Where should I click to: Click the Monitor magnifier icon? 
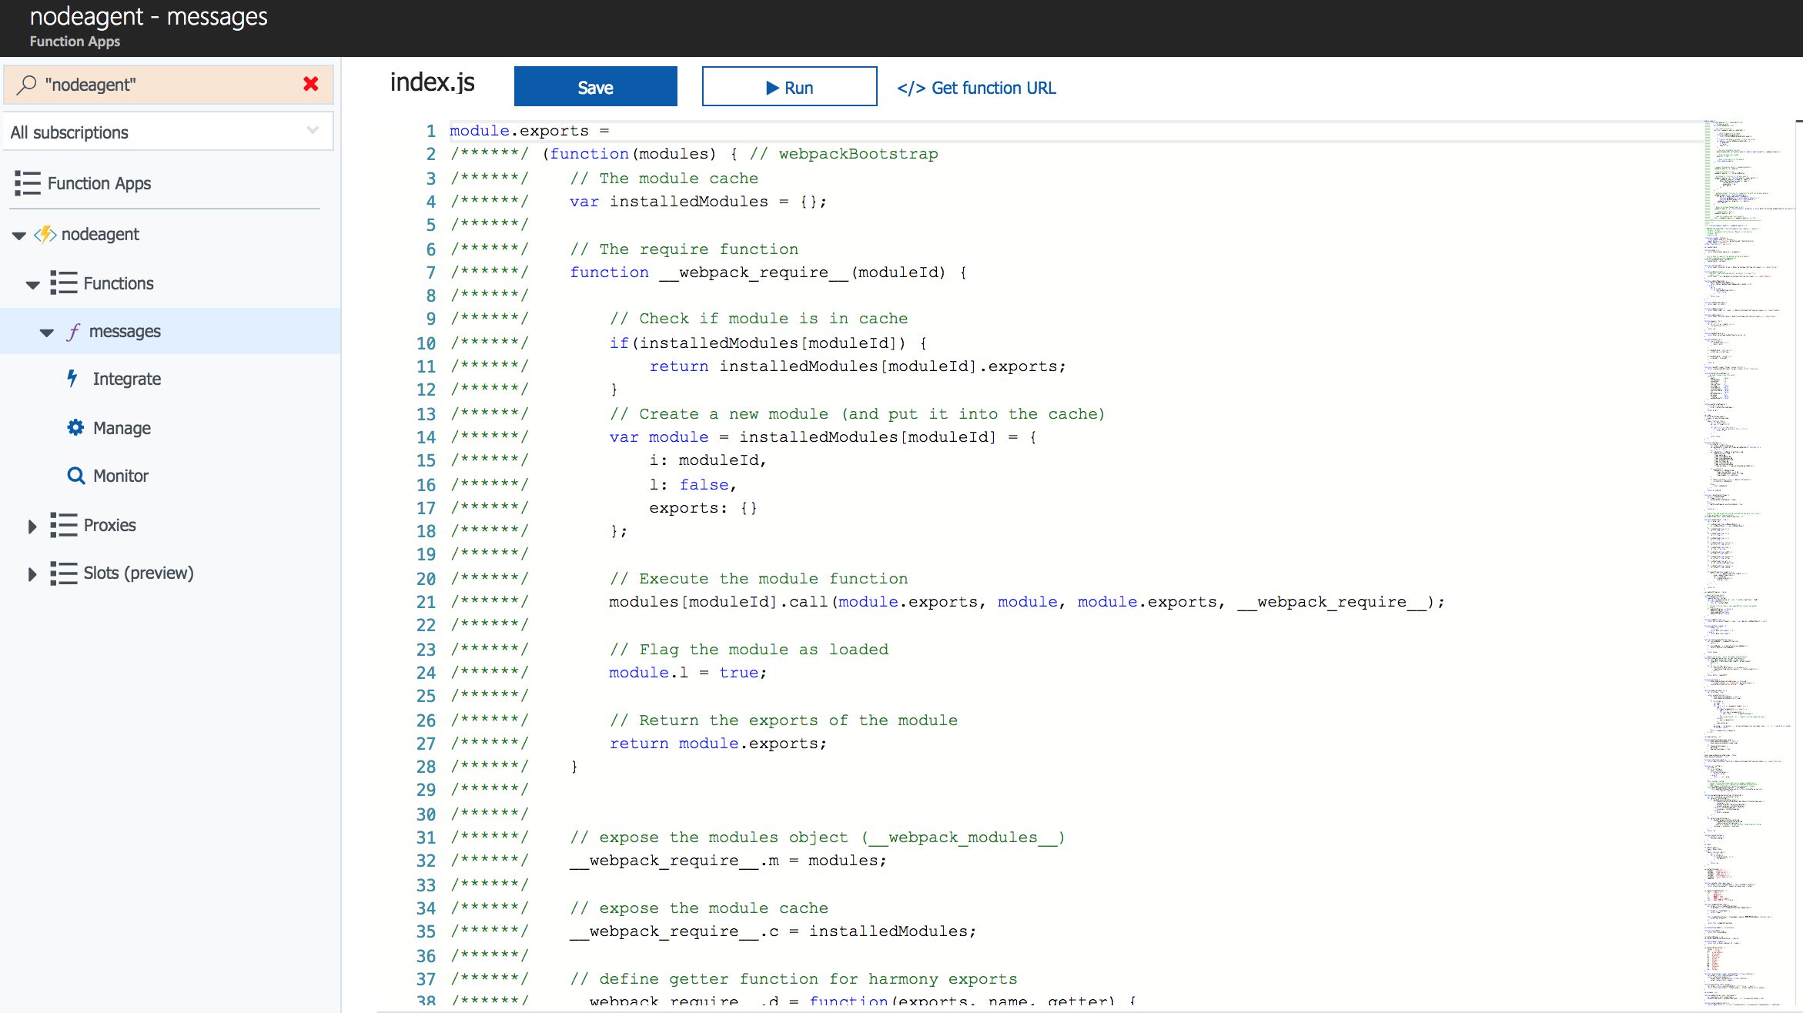75,476
